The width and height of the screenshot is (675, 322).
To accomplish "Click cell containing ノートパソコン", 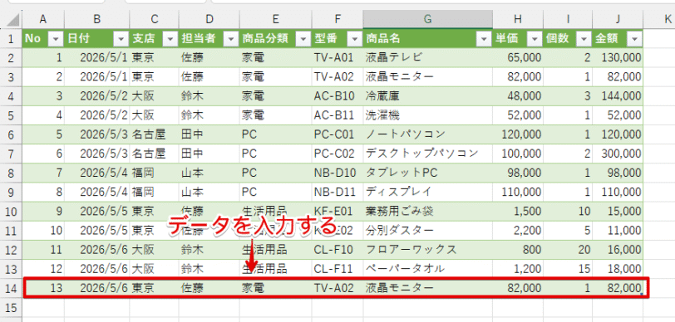I will click(x=428, y=134).
